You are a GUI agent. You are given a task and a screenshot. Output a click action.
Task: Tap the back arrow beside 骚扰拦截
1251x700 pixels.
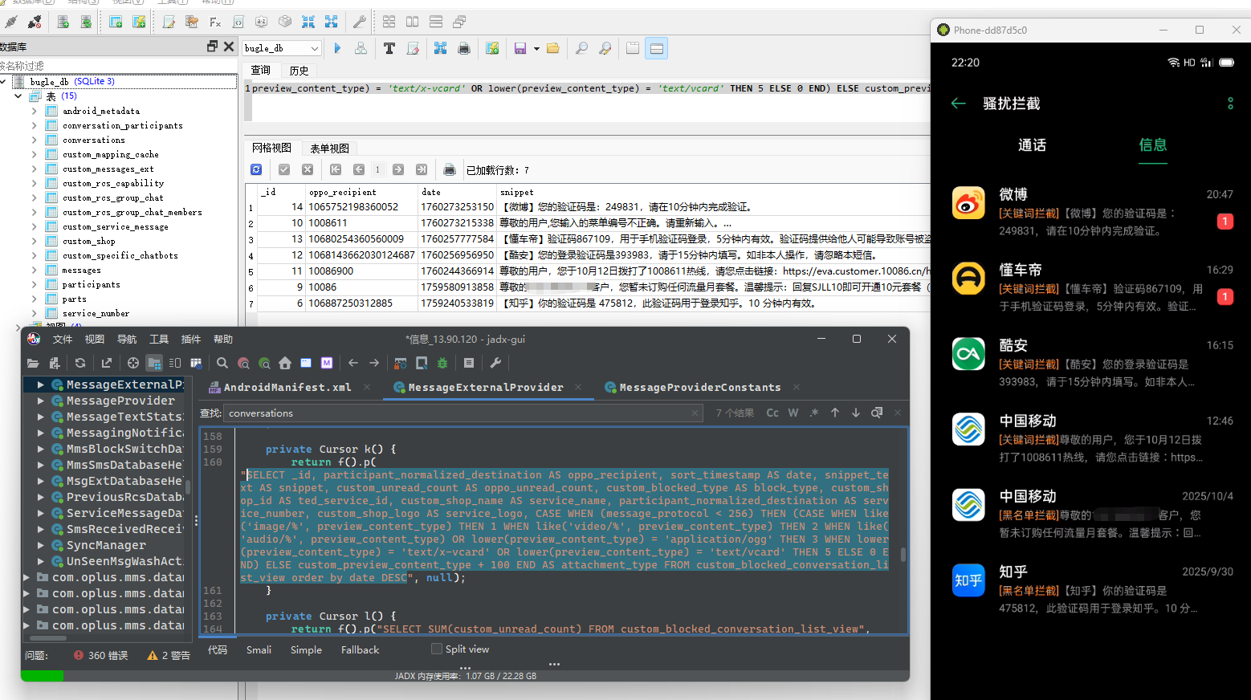pyautogui.click(x=958, y=104)
